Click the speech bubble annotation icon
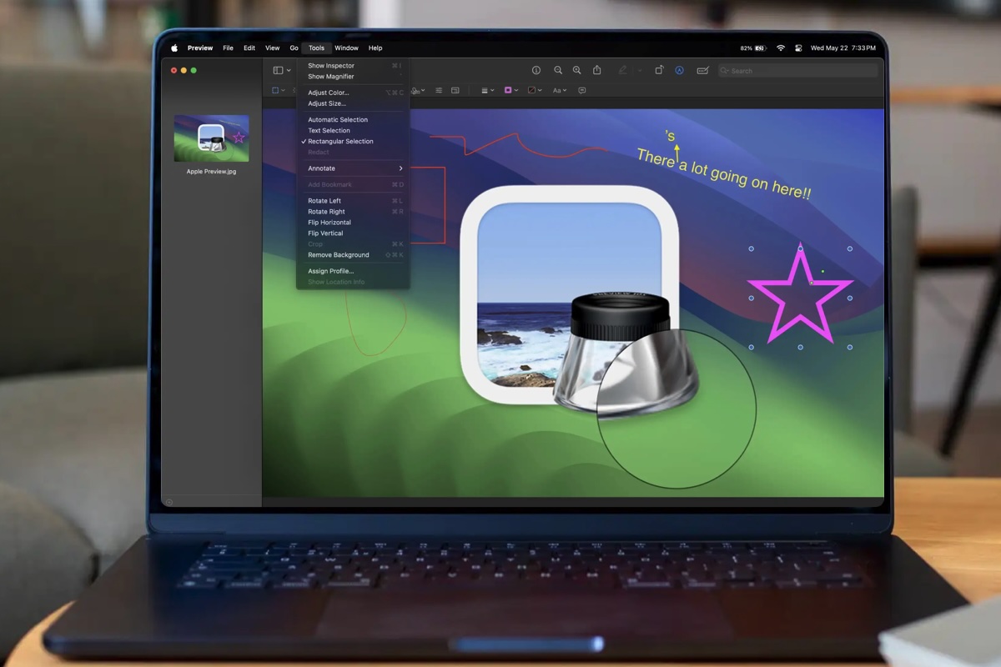Image resolution: width=1001 pixels, height=667 pixels. click(x=582, y=90)
